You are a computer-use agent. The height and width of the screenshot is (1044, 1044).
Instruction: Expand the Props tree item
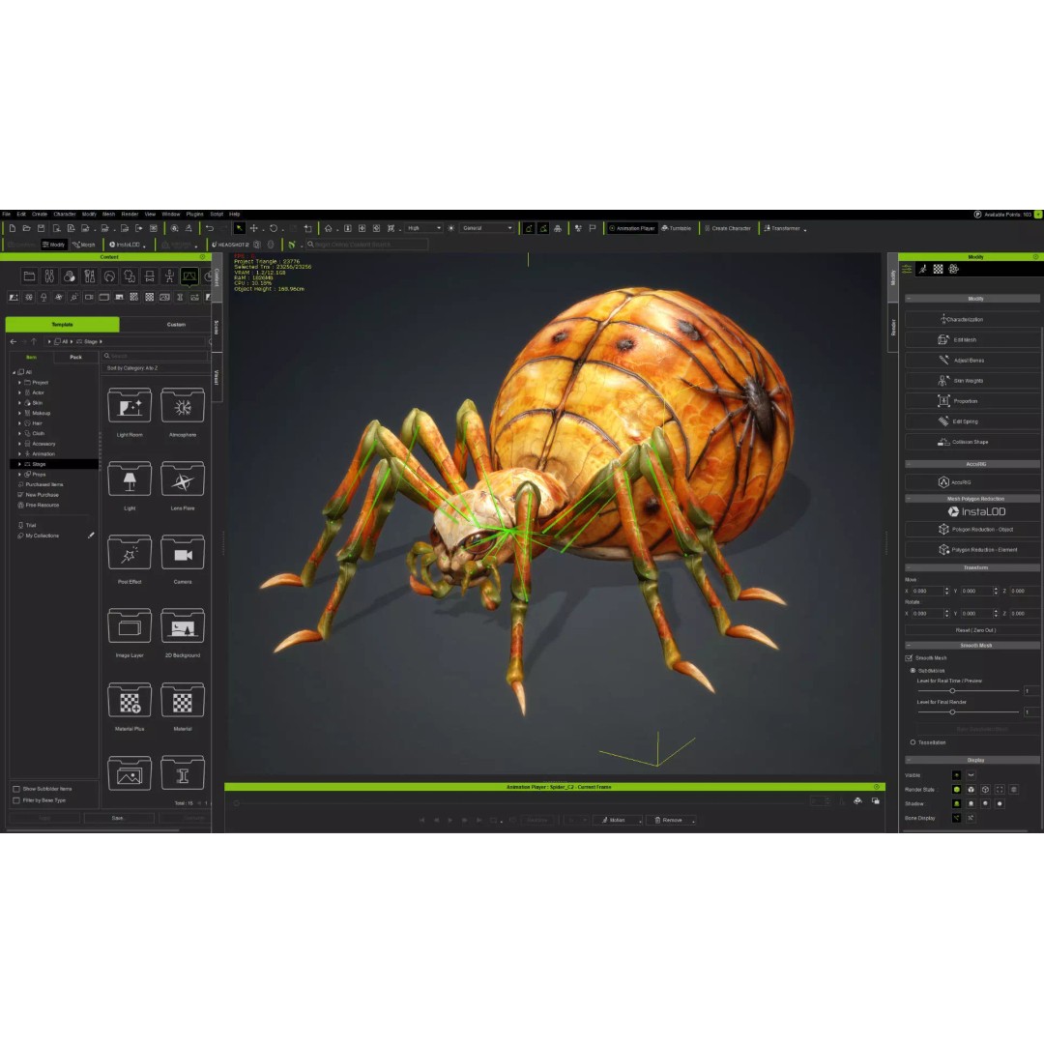pyautogui.click(x=19, y=475)
